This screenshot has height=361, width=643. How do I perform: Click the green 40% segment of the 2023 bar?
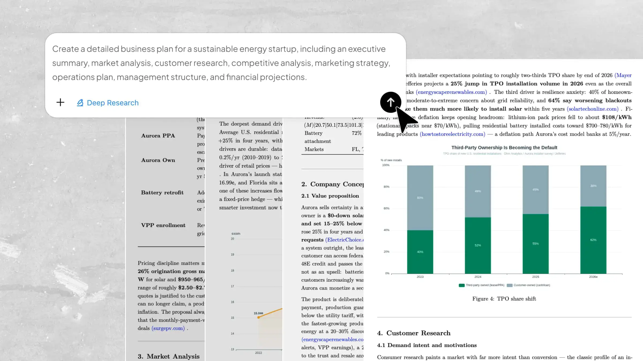(420, 252)
